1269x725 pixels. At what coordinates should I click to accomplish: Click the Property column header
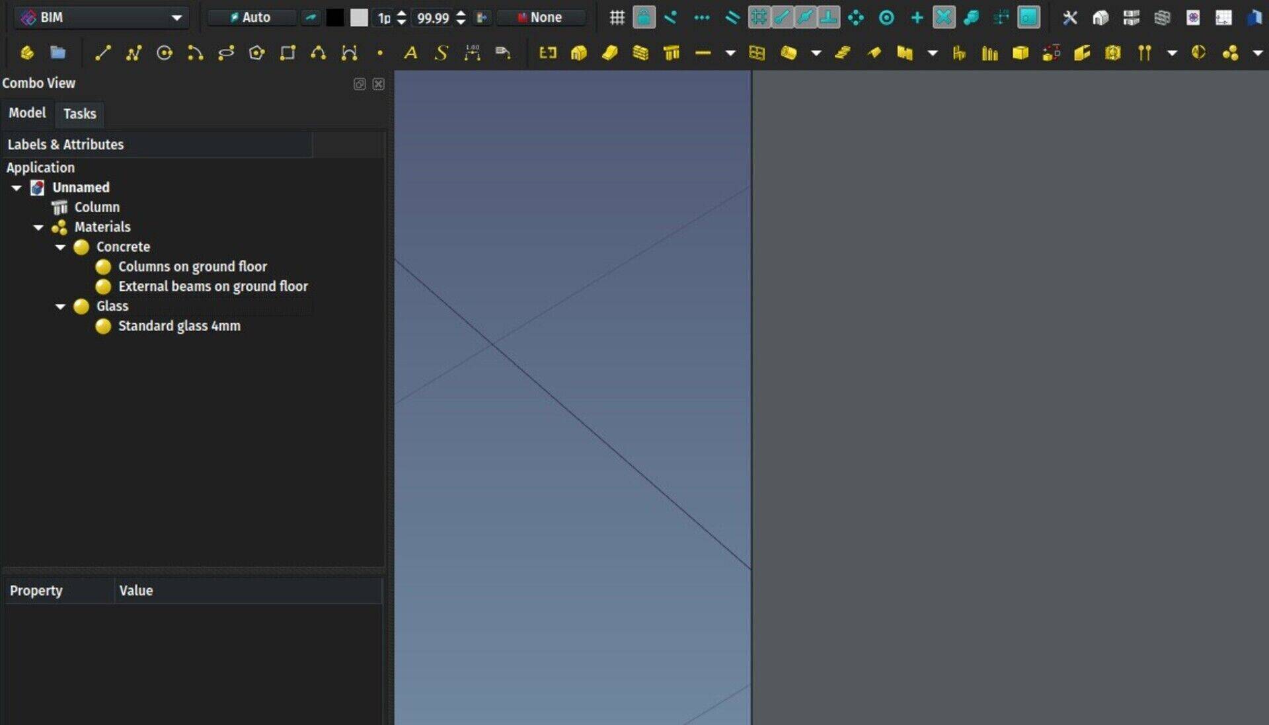[x=59, y=591]
